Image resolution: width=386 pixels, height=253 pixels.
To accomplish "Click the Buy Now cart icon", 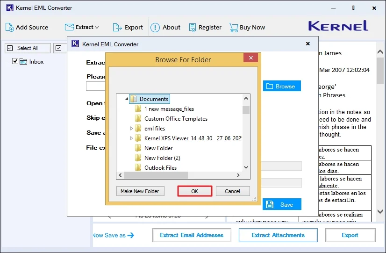I will [234, 27].
